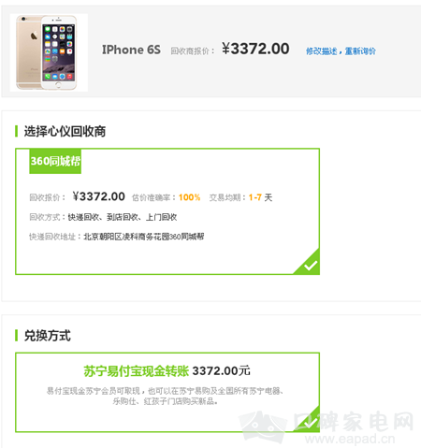Screen dimensions: 421x448
Task: Click the 回收报价 ¥3372.00 in recycler card
Action: [x=99, y=196]
